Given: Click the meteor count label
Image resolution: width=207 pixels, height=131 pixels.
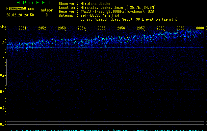Looking at the screenshot, I should (x=46, y=10).
